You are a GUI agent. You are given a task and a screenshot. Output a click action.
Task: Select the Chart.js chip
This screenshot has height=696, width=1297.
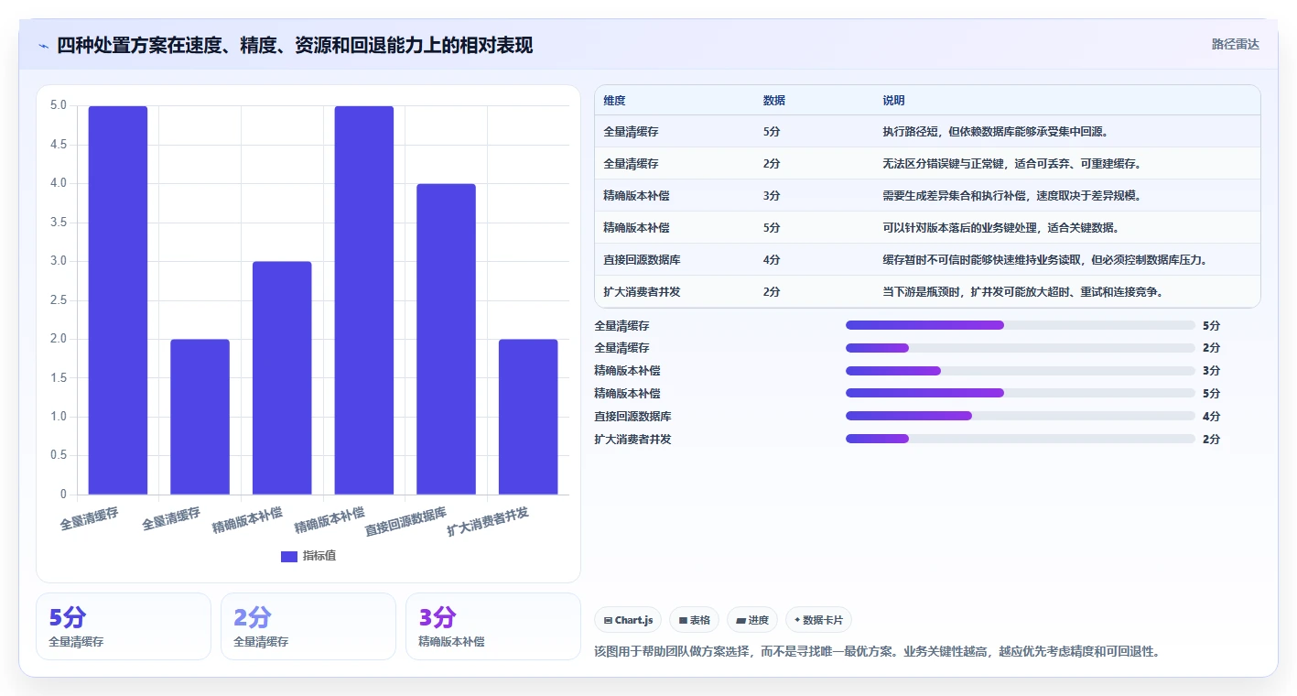(x=628, y=620)
